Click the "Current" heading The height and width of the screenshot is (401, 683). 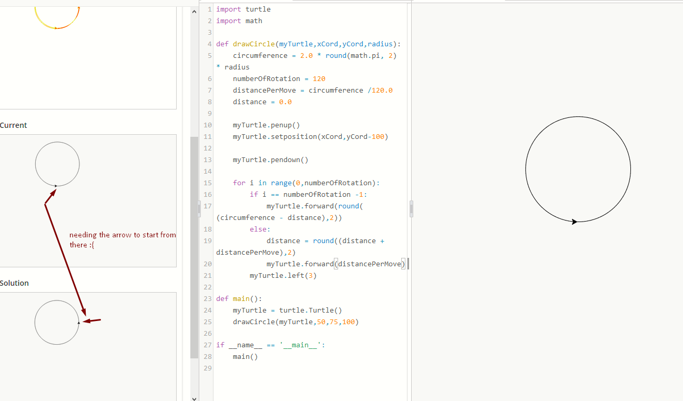(13, 125)
